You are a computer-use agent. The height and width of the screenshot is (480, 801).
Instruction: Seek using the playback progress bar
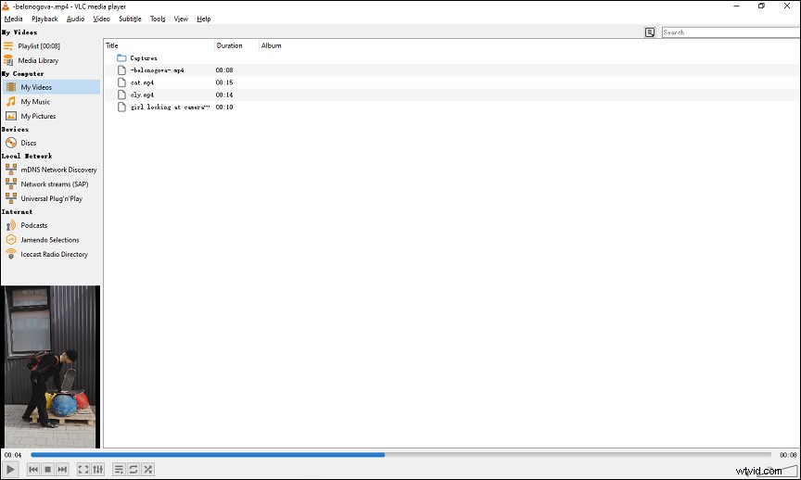401,454
